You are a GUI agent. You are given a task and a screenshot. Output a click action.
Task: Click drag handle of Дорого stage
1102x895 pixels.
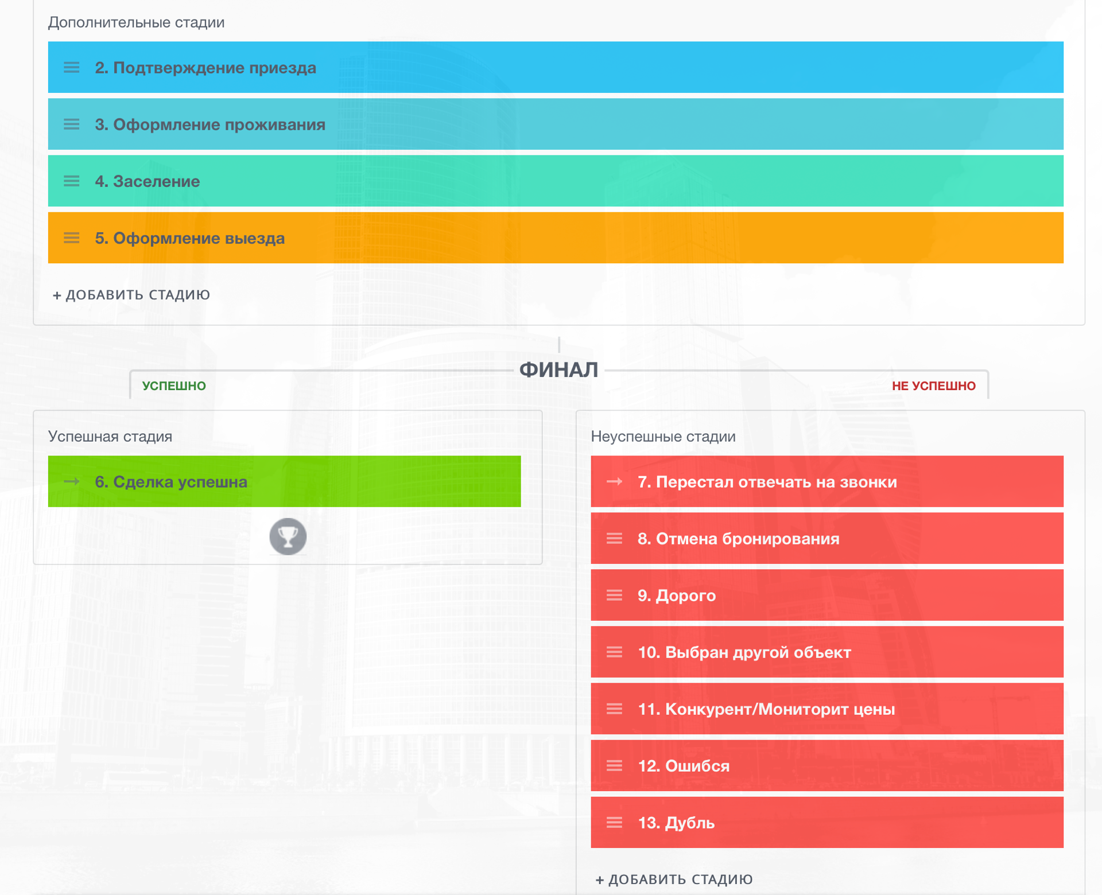coord(614,595)
